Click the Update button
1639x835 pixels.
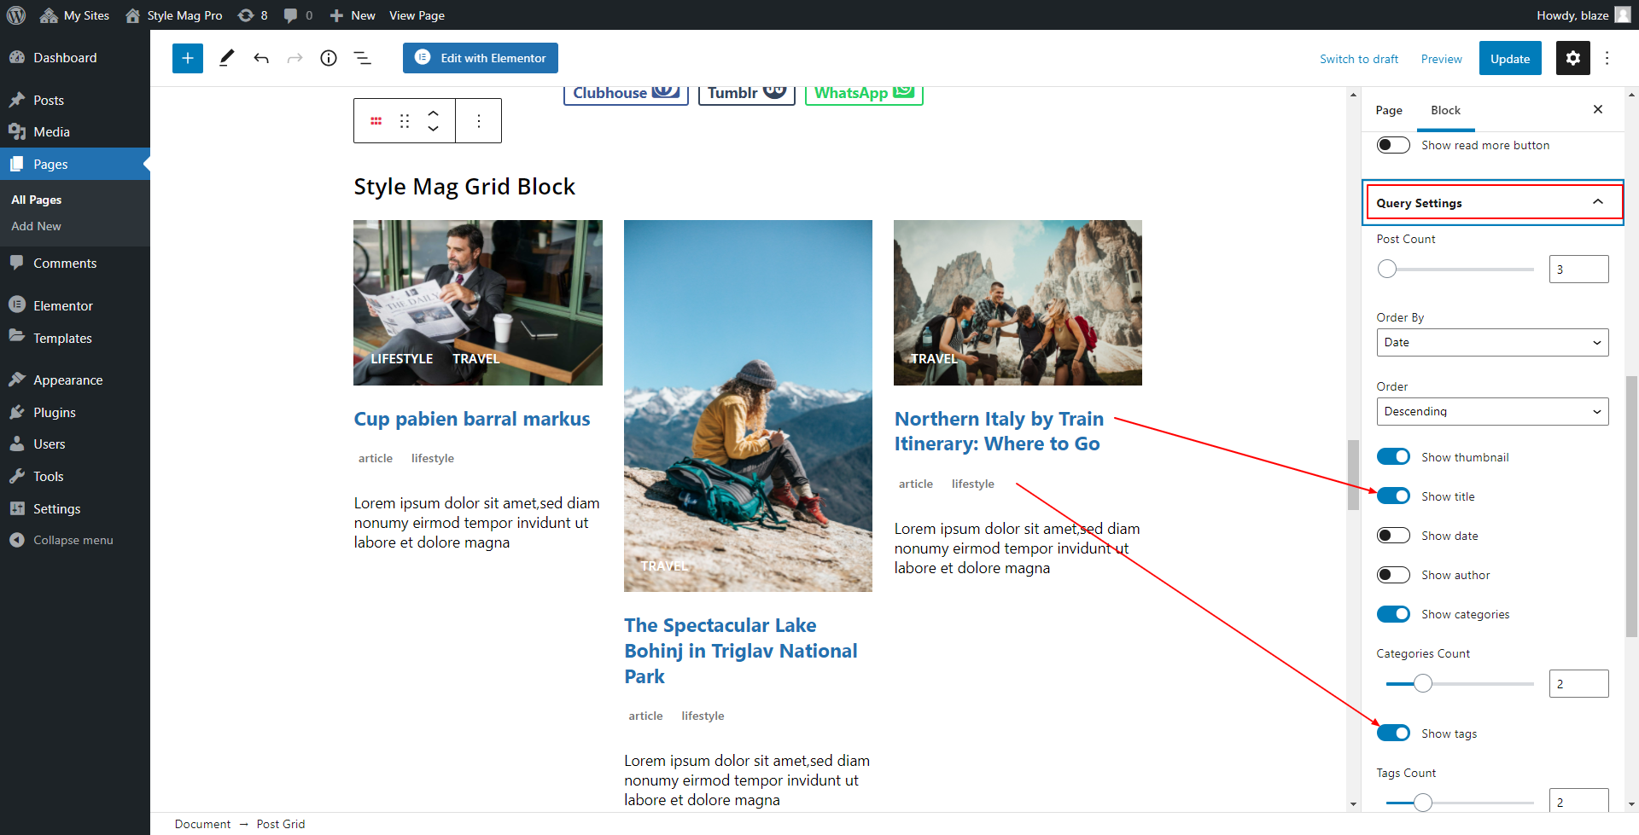point(1509,59)
